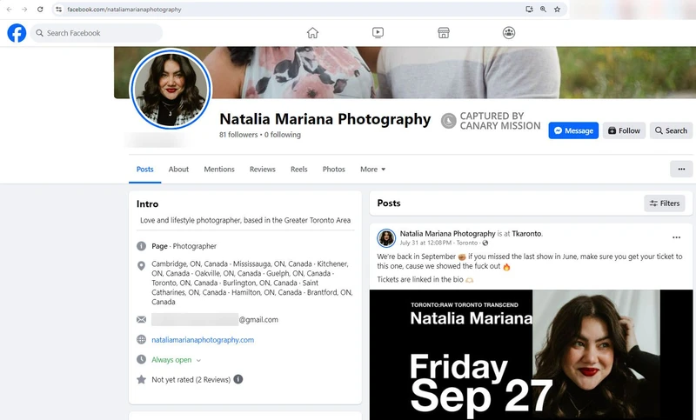Open the 81 followers link
This screenshot has height=420, width=696.
pos(238,135)
